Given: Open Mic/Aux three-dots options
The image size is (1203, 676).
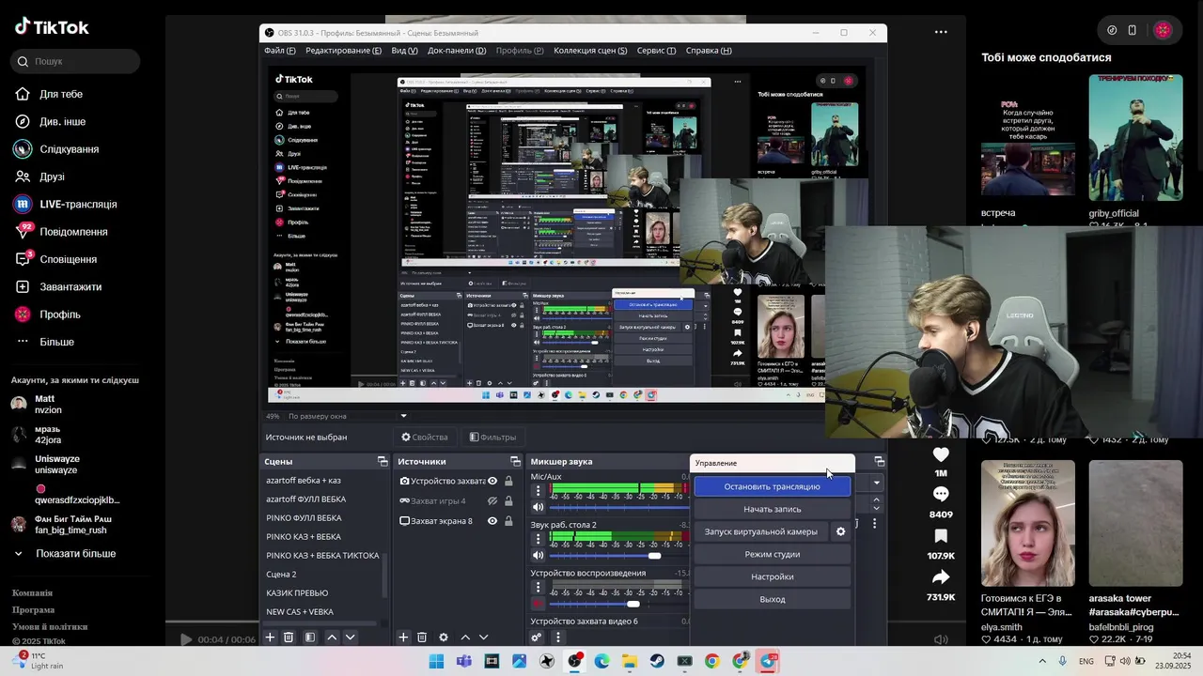Looking at the screenshot, I should (x=539, y=490).
